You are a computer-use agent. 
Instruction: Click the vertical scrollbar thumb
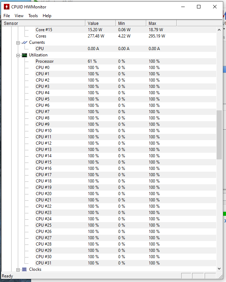tap(219, 135)
